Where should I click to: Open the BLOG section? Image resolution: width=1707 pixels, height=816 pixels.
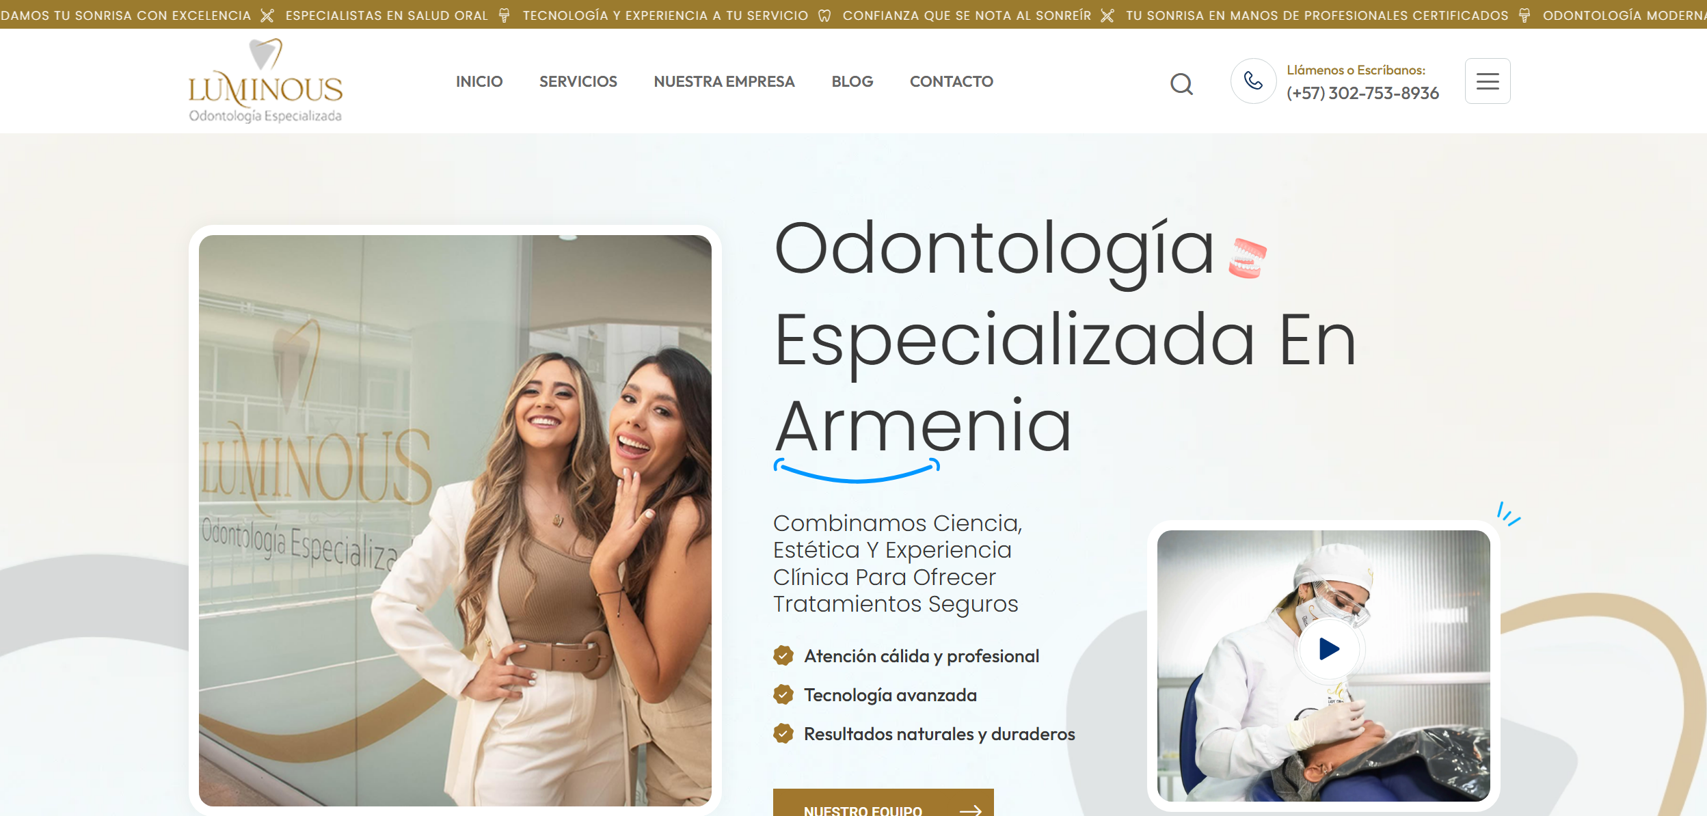852,81
